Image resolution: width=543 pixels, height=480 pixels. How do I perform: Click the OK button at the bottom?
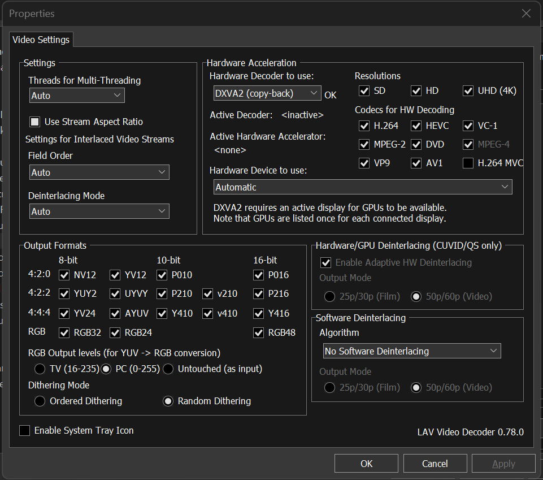coord(366,464)
